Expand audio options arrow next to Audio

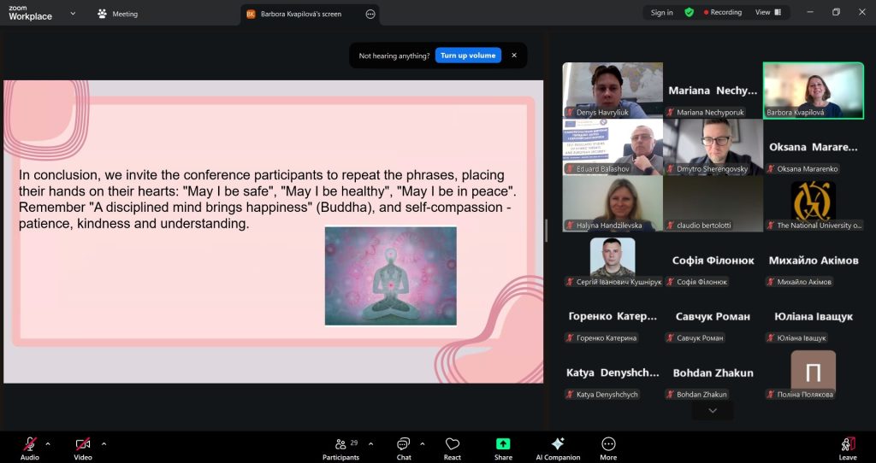click(48, 443)
